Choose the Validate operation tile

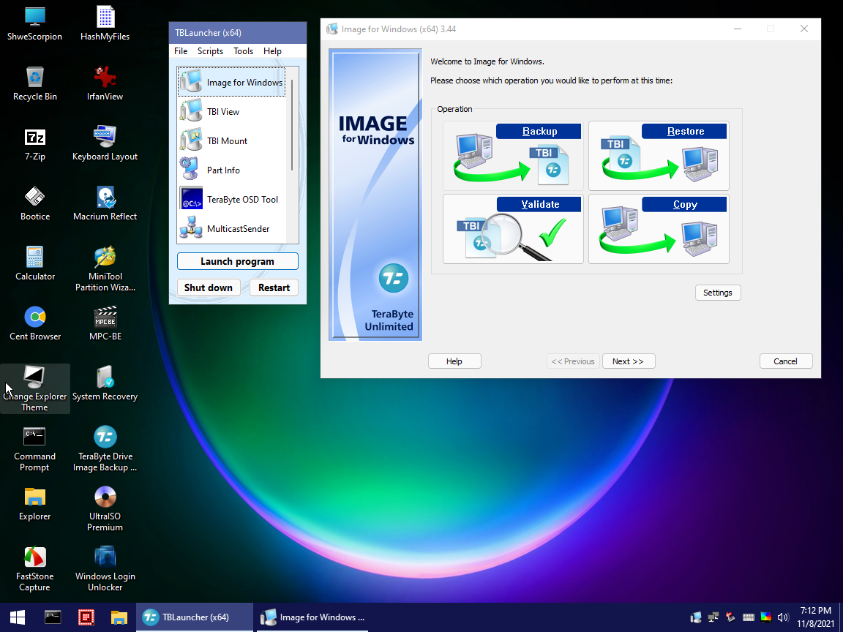[513, 229]
